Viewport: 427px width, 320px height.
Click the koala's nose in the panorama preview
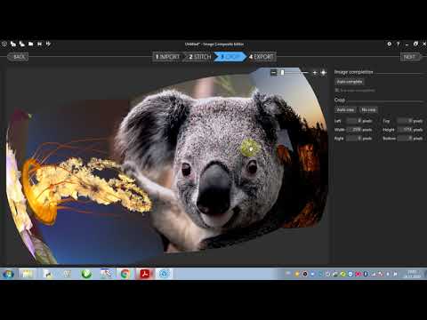pyautogui.click(x=214, y=189)
